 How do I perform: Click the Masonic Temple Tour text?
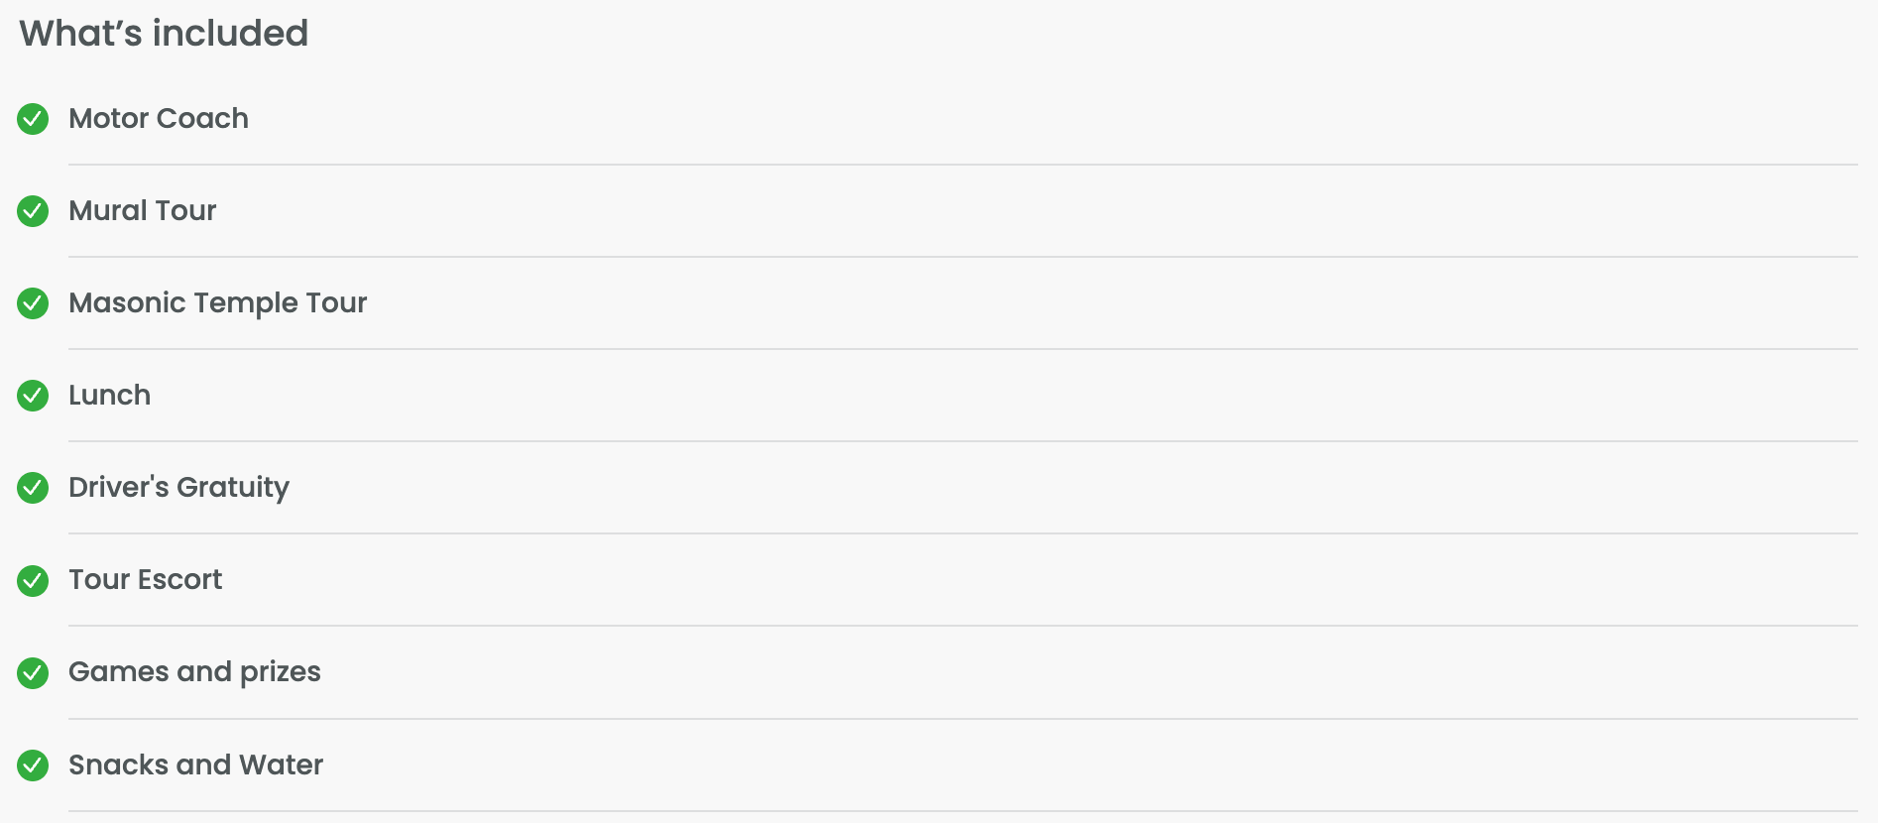pyautogui.click(x=218, y=303)
